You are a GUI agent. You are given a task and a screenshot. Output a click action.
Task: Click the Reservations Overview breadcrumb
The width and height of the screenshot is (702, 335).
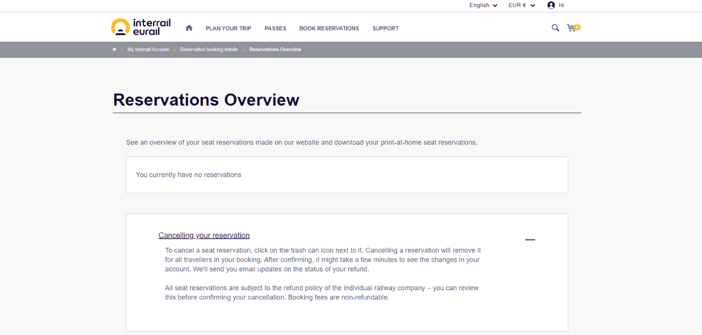275,50
